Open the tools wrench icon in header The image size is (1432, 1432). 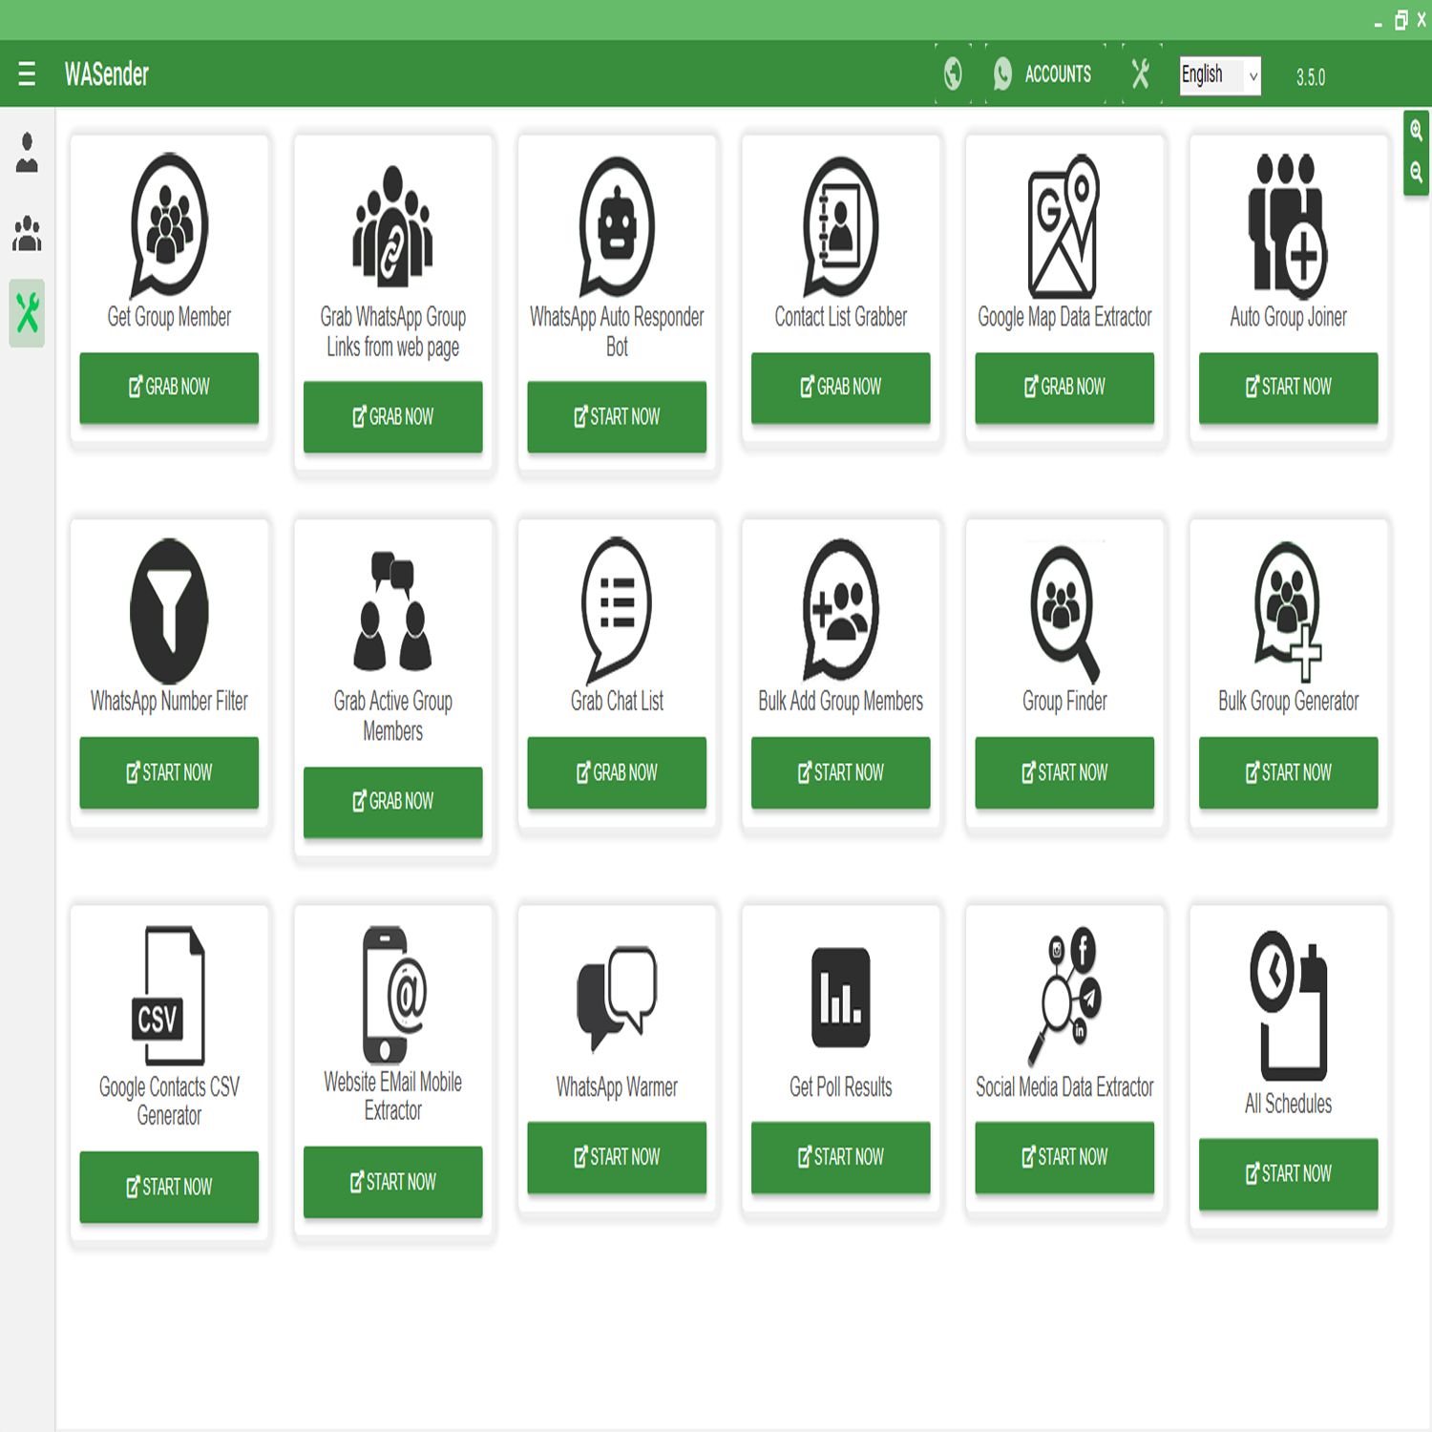click(x=1140, y=74)
